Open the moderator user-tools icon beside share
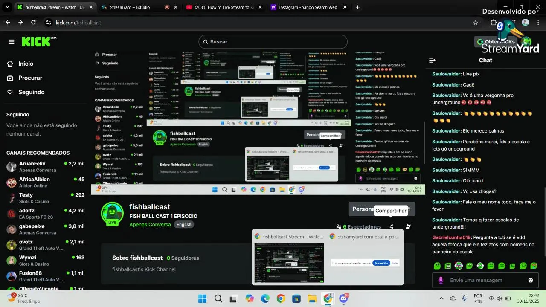The width and height of the screenshot is (546, 307). pos(408,227)
